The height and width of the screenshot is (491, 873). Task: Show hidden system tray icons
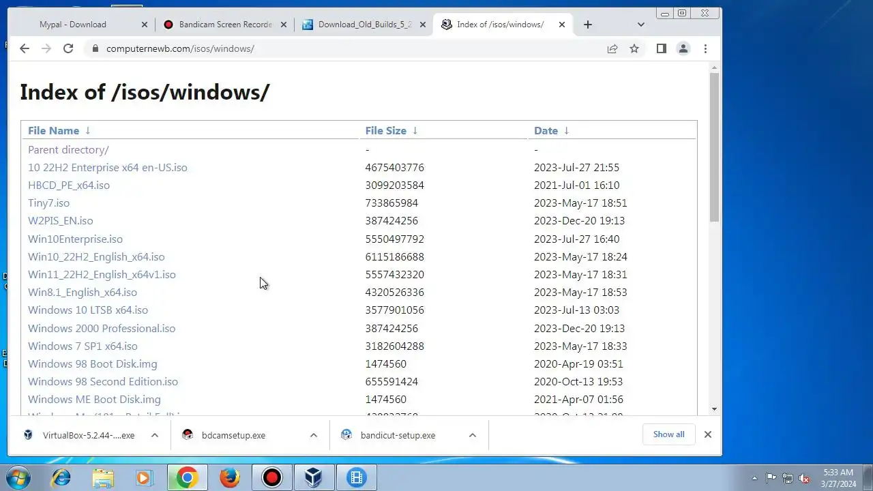(x=754, y=478)
